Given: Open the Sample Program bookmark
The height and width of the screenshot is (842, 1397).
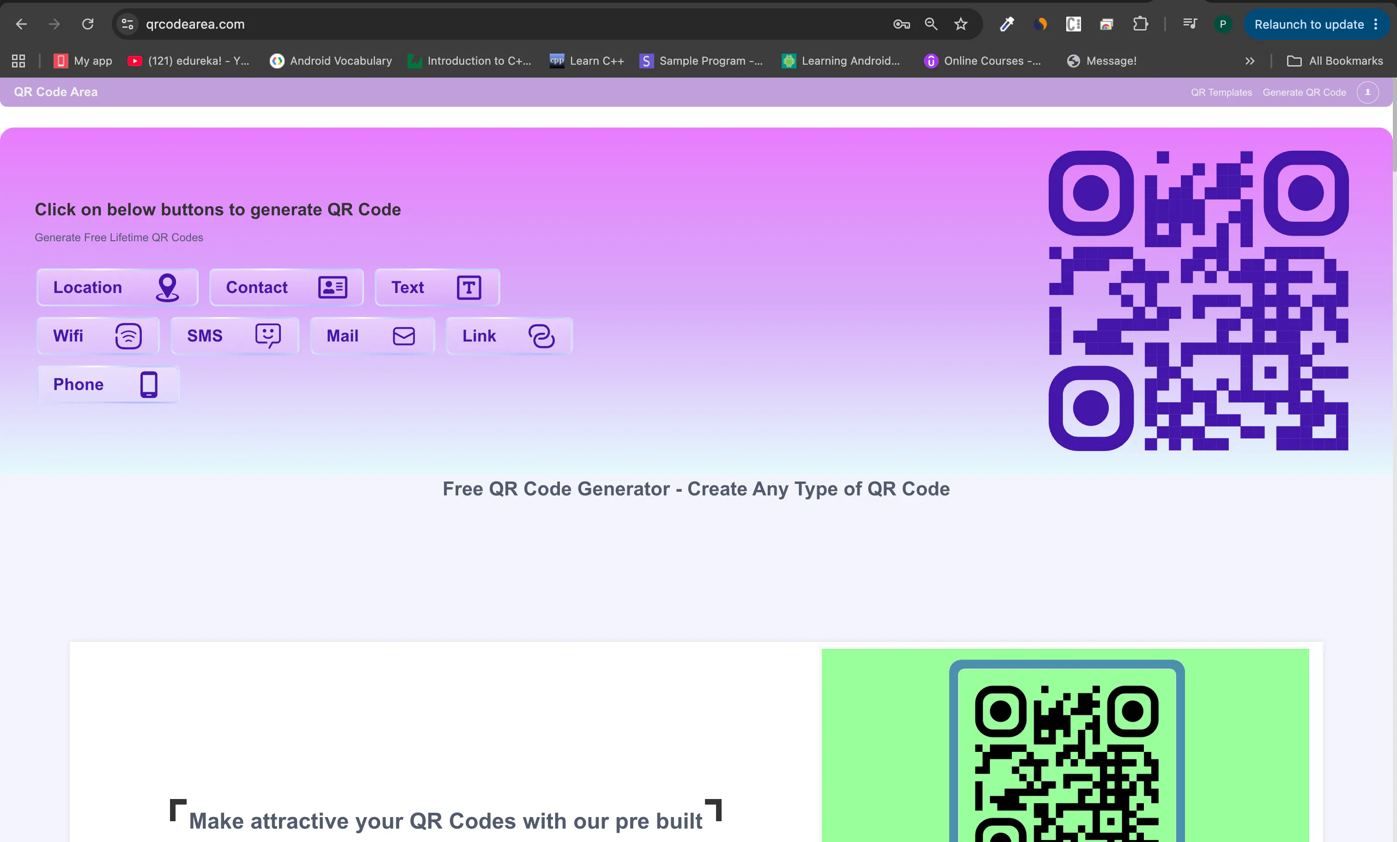Looking at the screenshot, I should pos(701,61).
